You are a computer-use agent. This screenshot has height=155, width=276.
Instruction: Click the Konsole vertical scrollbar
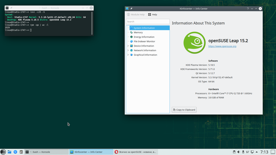pyautogui.click(x=92, y=23)
